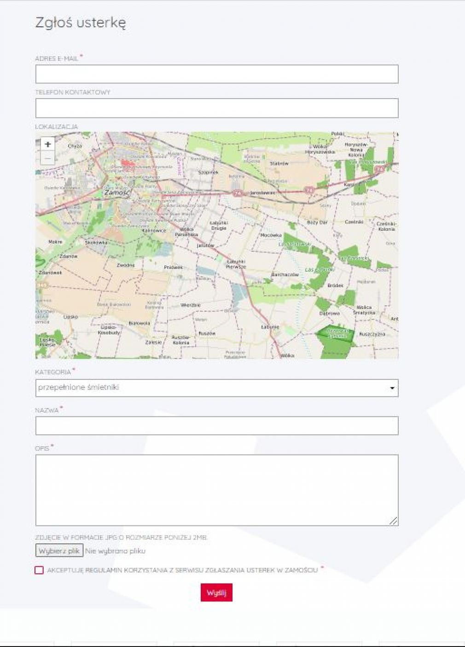Click Ruszczyzna label on the map

pyautogui.click(x=372, y=334)
